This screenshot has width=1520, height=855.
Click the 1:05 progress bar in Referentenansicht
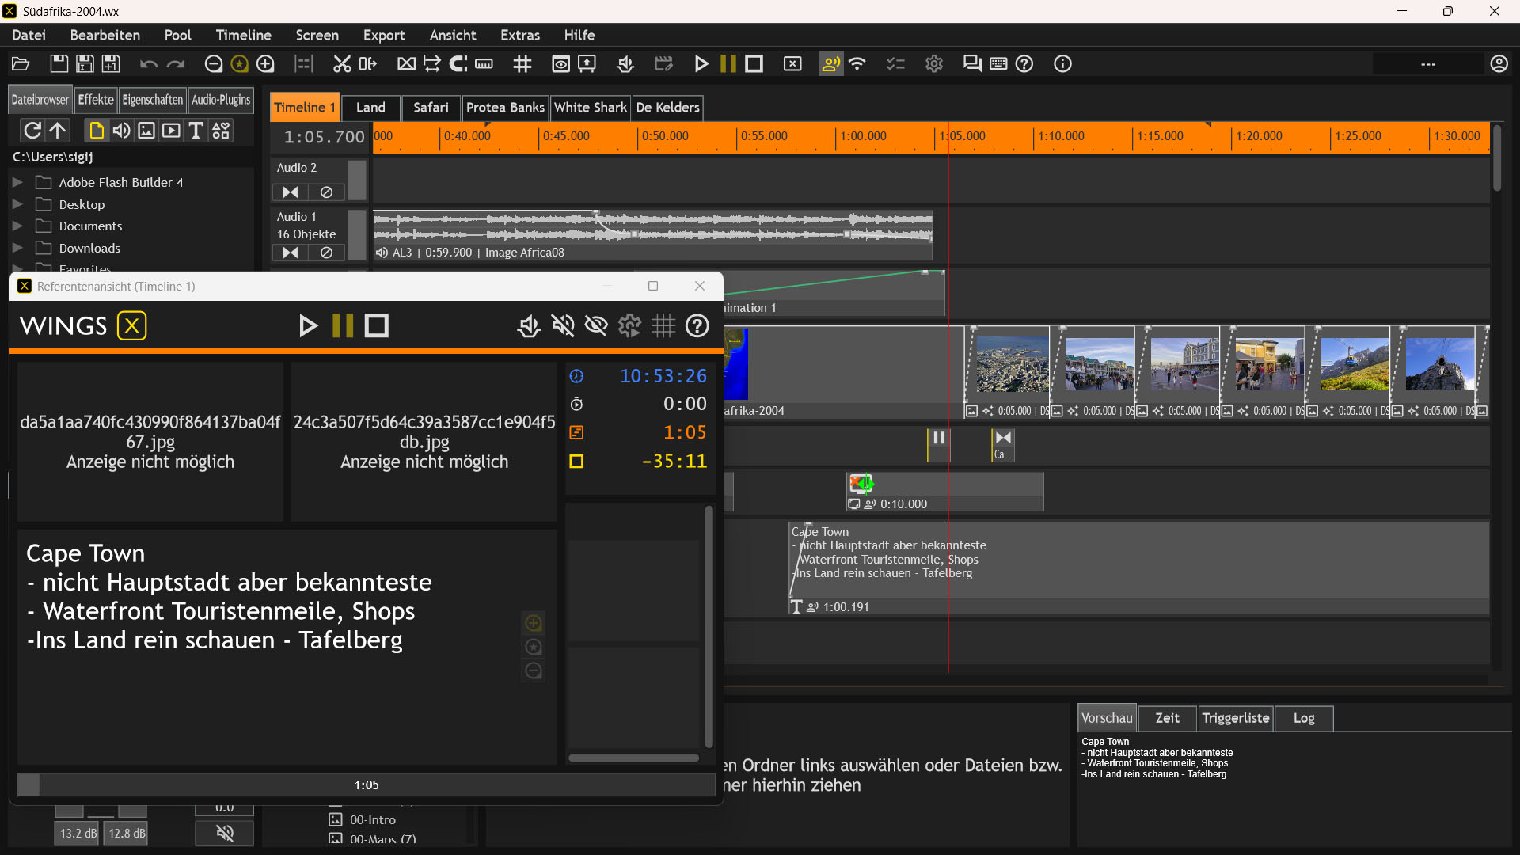tap(366, 785)
